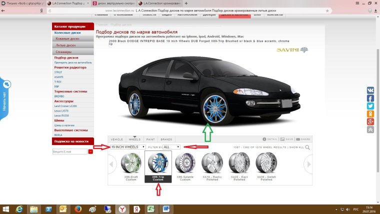Open Windows Start button

(x=5, y=209)
